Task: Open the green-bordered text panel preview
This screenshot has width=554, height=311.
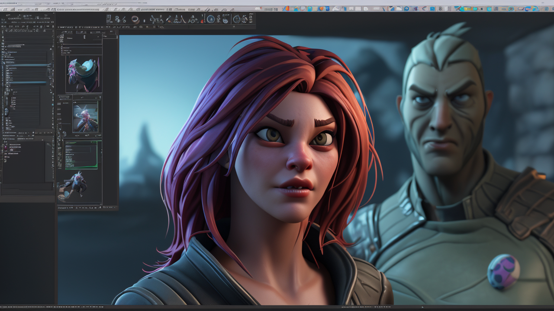Action: 81,154
